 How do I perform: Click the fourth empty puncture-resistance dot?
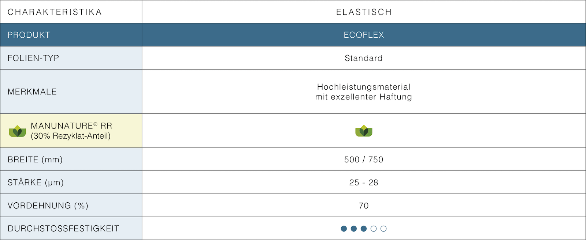point(373,229)
